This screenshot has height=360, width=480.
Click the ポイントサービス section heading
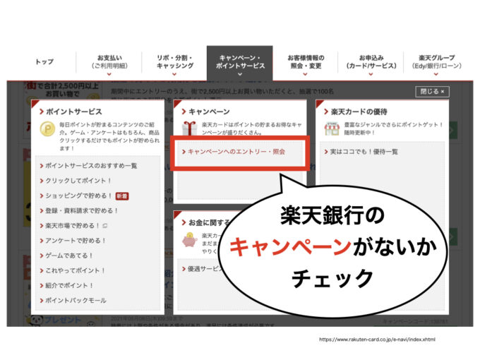tap(74, 112)
